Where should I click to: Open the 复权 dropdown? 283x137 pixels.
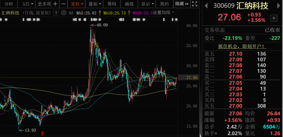pyautogui.click(x=77, y=4)
